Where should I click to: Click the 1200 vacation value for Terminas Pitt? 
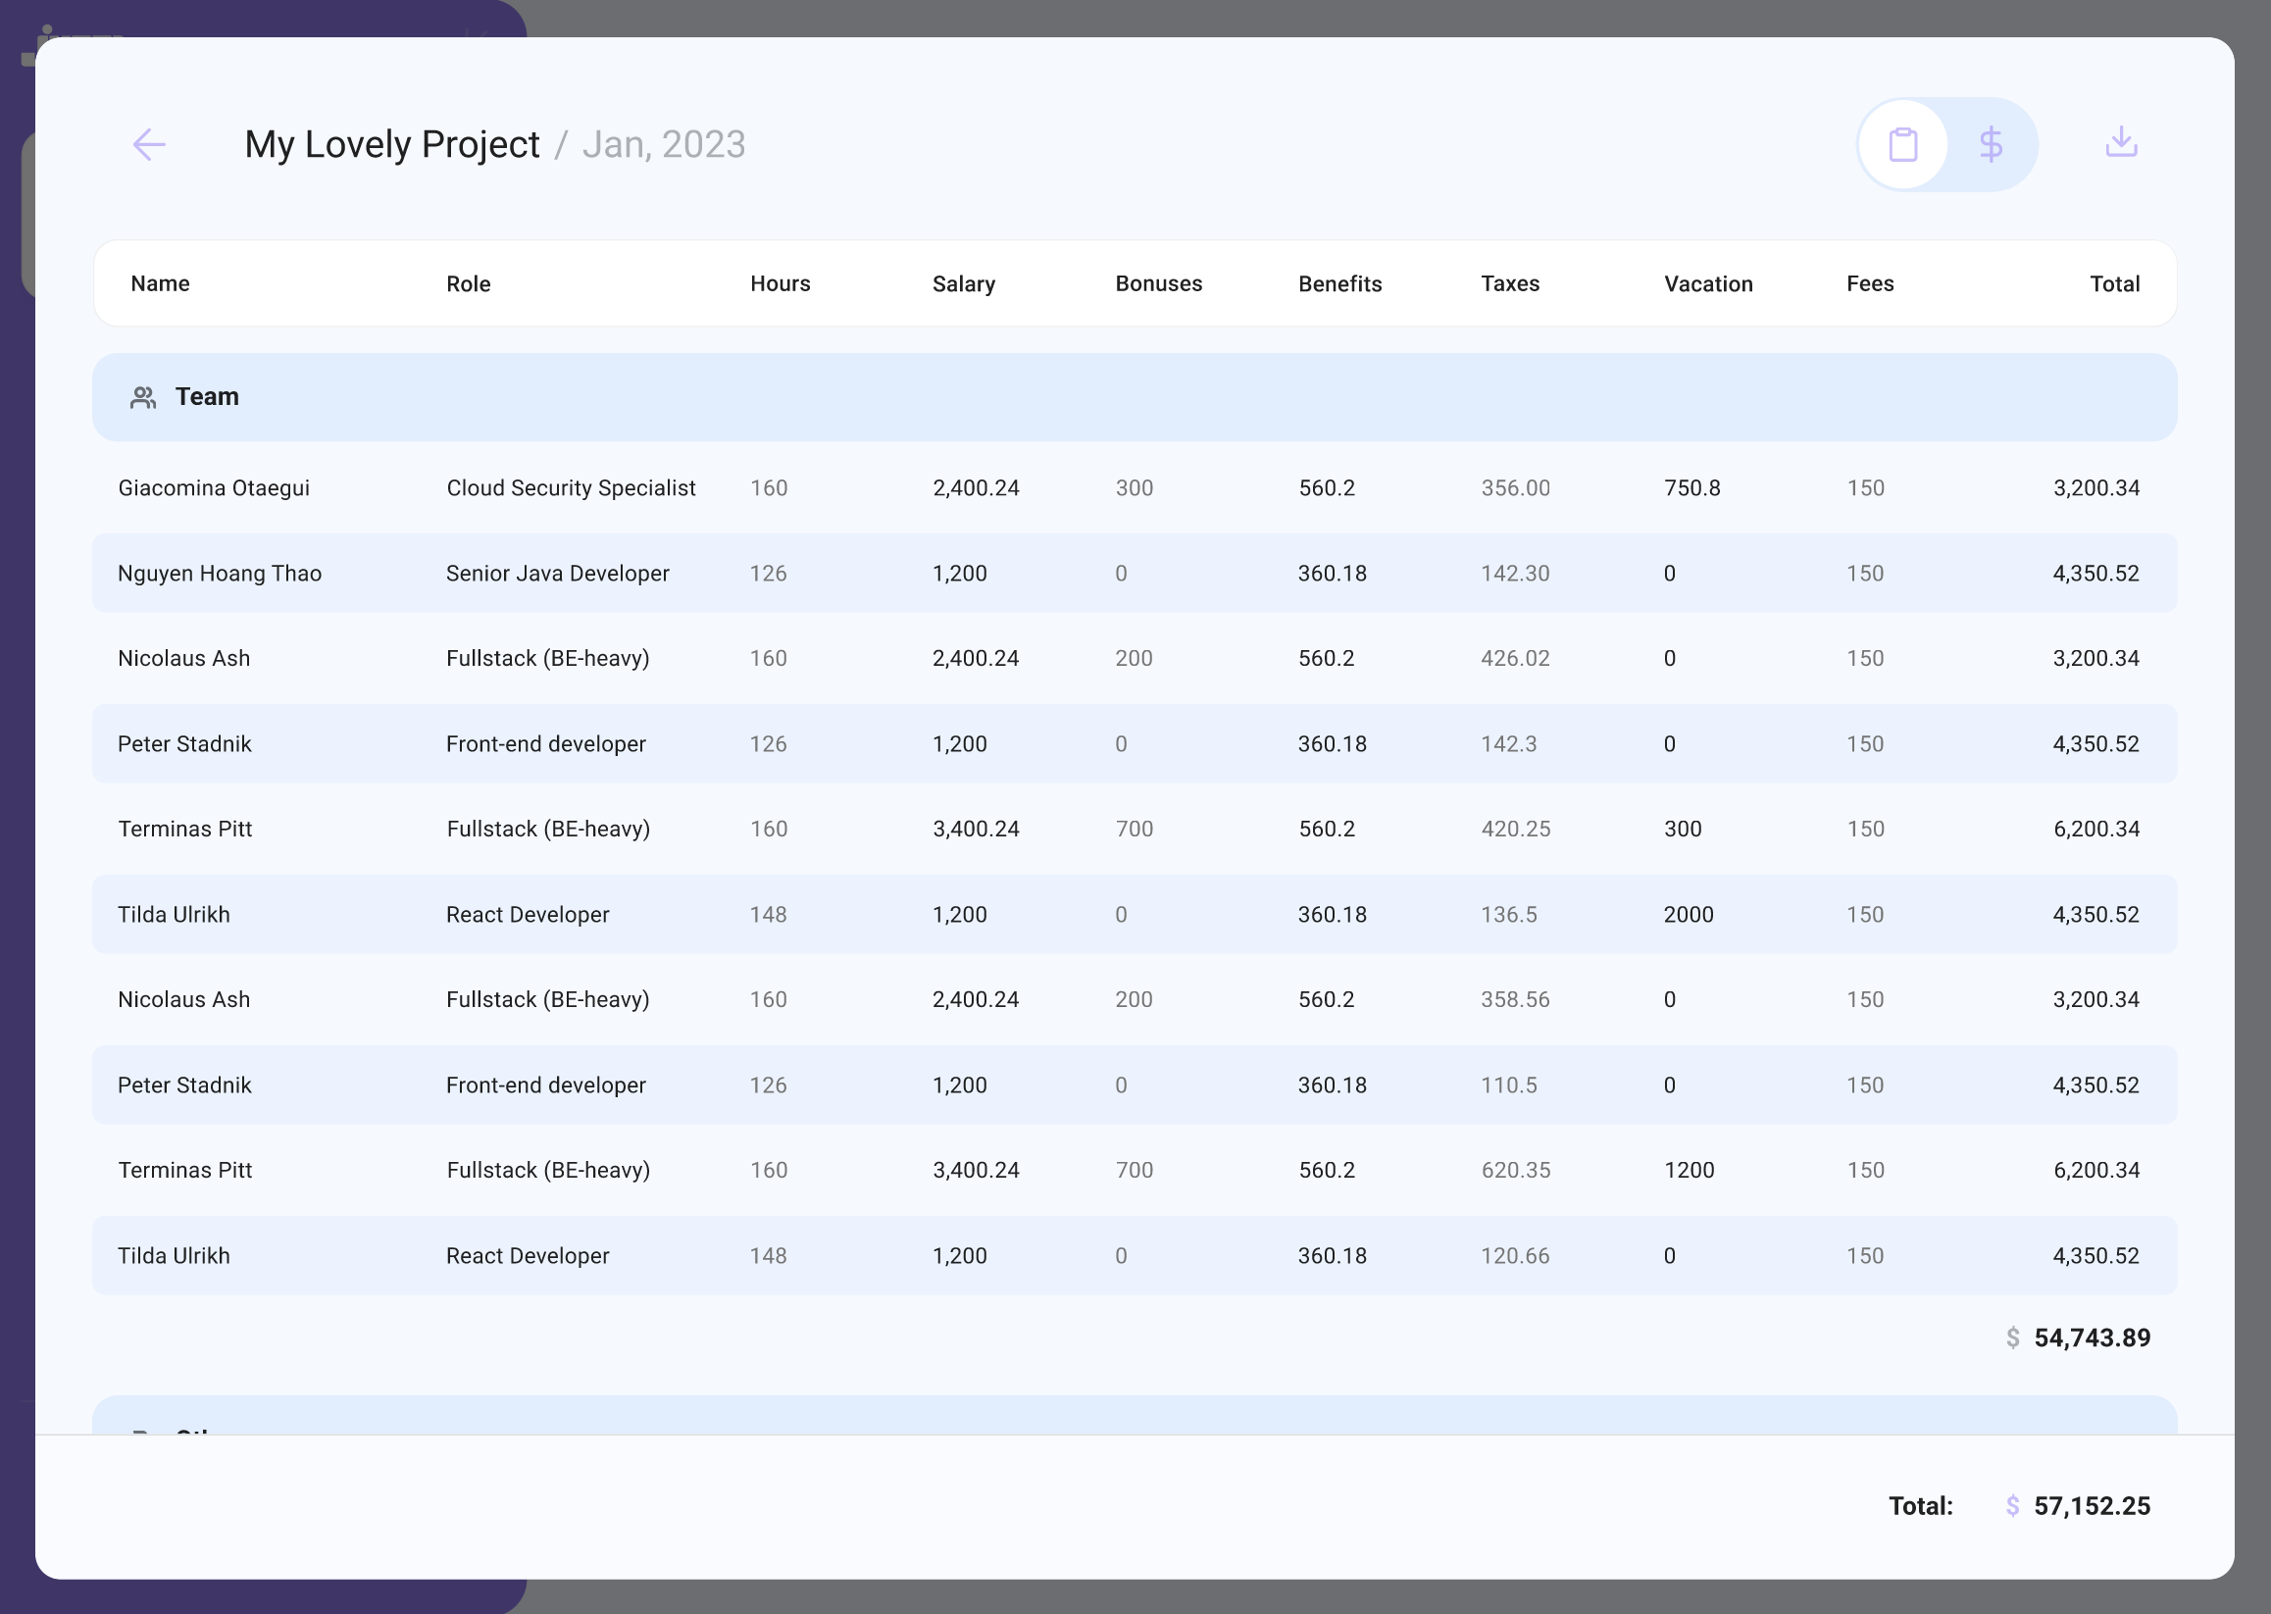pos(1689,1170)
